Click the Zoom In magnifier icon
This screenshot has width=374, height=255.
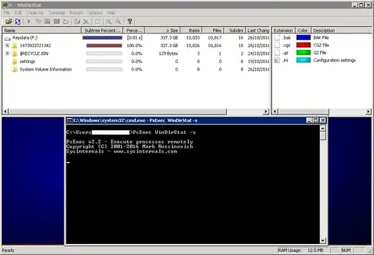(109, 21)
